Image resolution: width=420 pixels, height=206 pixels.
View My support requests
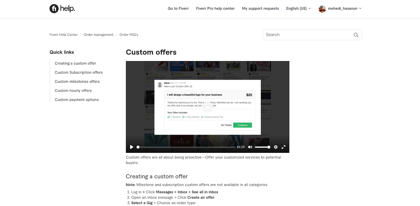260,8
